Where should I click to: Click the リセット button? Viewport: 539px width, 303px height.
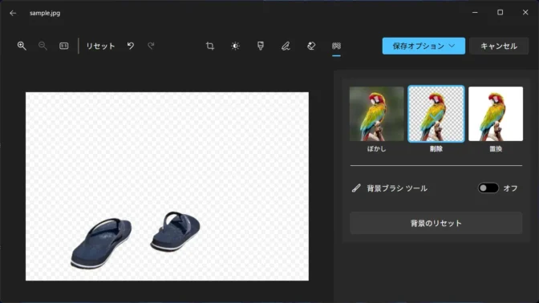point(100,46)
